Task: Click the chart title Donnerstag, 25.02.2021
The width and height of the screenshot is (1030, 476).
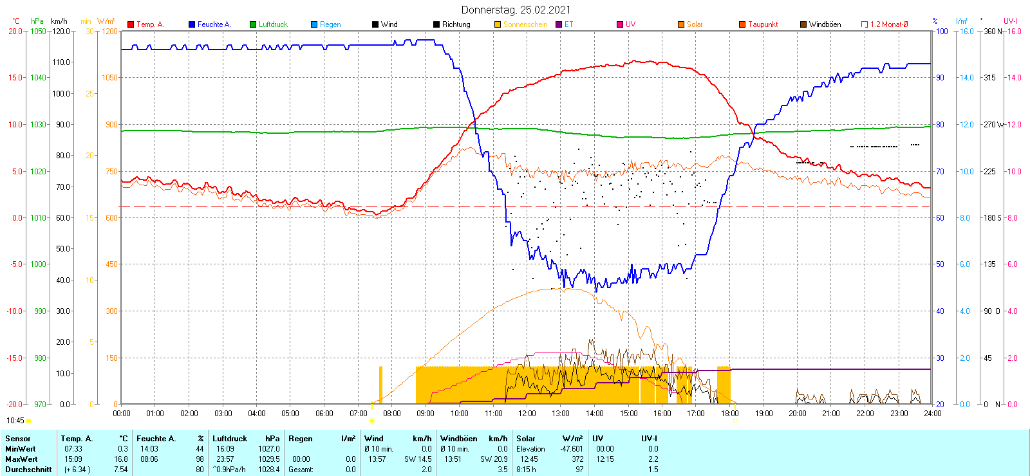Action: coord(516,10)
